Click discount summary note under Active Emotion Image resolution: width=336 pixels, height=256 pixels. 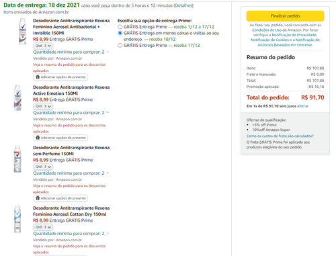point(69,128)
